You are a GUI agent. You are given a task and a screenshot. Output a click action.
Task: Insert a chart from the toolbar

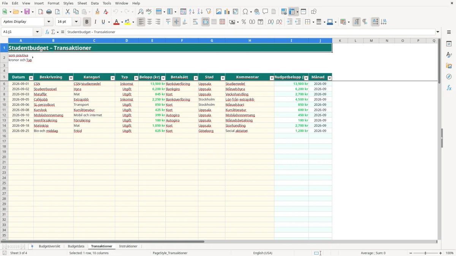pyautogui.click(x=227, y=12)
